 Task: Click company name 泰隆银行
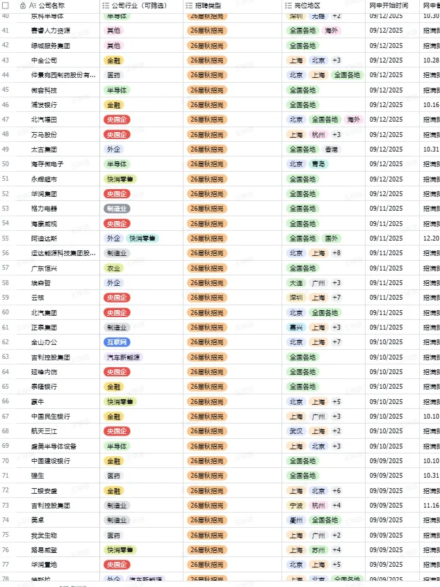pyautogui.click(x=44, y=387)
